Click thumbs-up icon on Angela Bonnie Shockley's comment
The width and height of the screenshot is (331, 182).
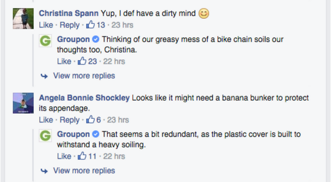90,119
